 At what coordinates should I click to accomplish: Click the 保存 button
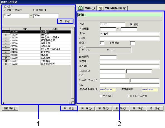(87, 108)
